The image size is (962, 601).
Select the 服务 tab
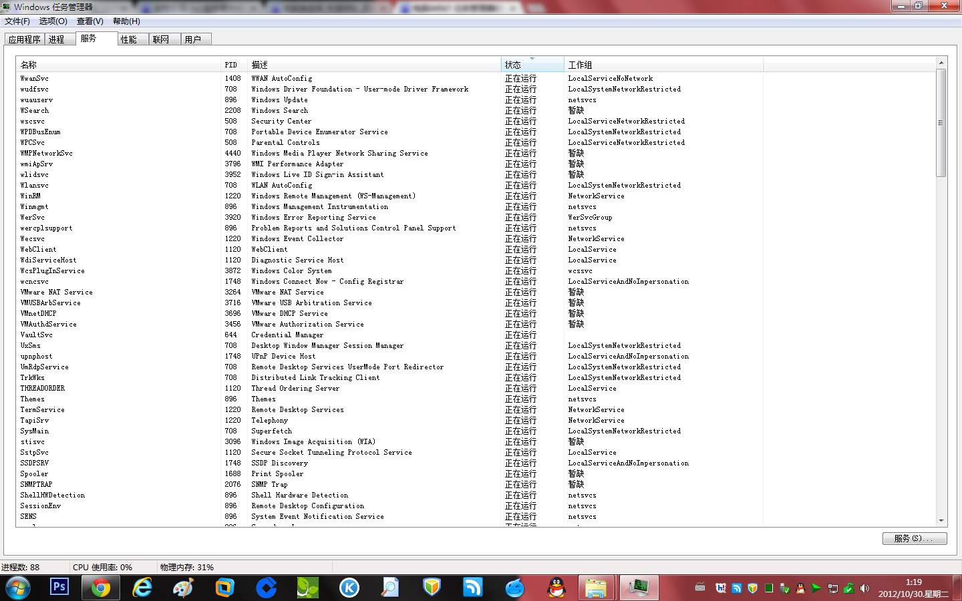96,38
